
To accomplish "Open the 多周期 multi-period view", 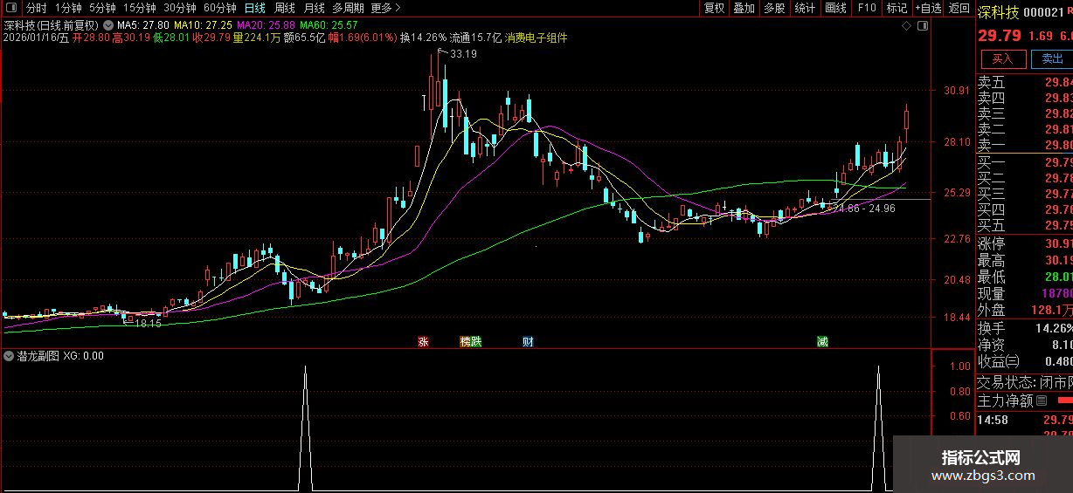I will [x=348, y=8].
